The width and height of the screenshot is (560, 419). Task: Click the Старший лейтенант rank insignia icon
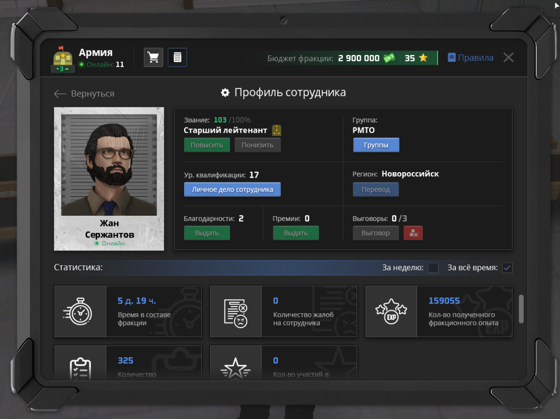point(277,130)
